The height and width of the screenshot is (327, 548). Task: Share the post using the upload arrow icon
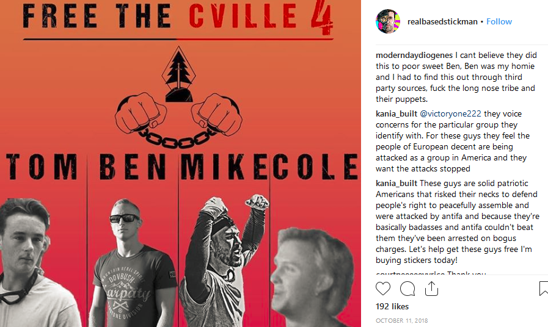coord(432,289)
